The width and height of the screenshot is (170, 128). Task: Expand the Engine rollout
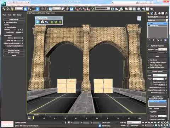point(14,55)
